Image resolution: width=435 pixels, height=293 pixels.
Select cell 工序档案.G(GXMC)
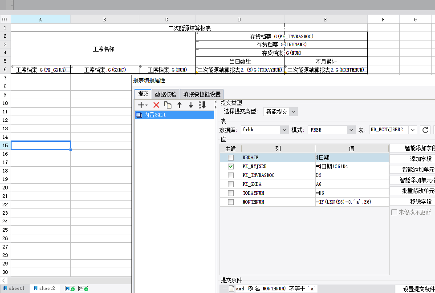[105, 69]
